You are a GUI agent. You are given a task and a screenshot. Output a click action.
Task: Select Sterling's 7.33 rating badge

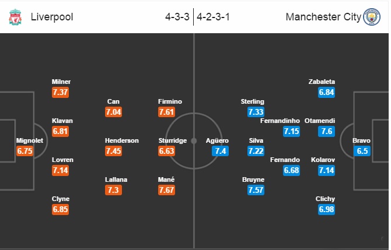point(256,112)
